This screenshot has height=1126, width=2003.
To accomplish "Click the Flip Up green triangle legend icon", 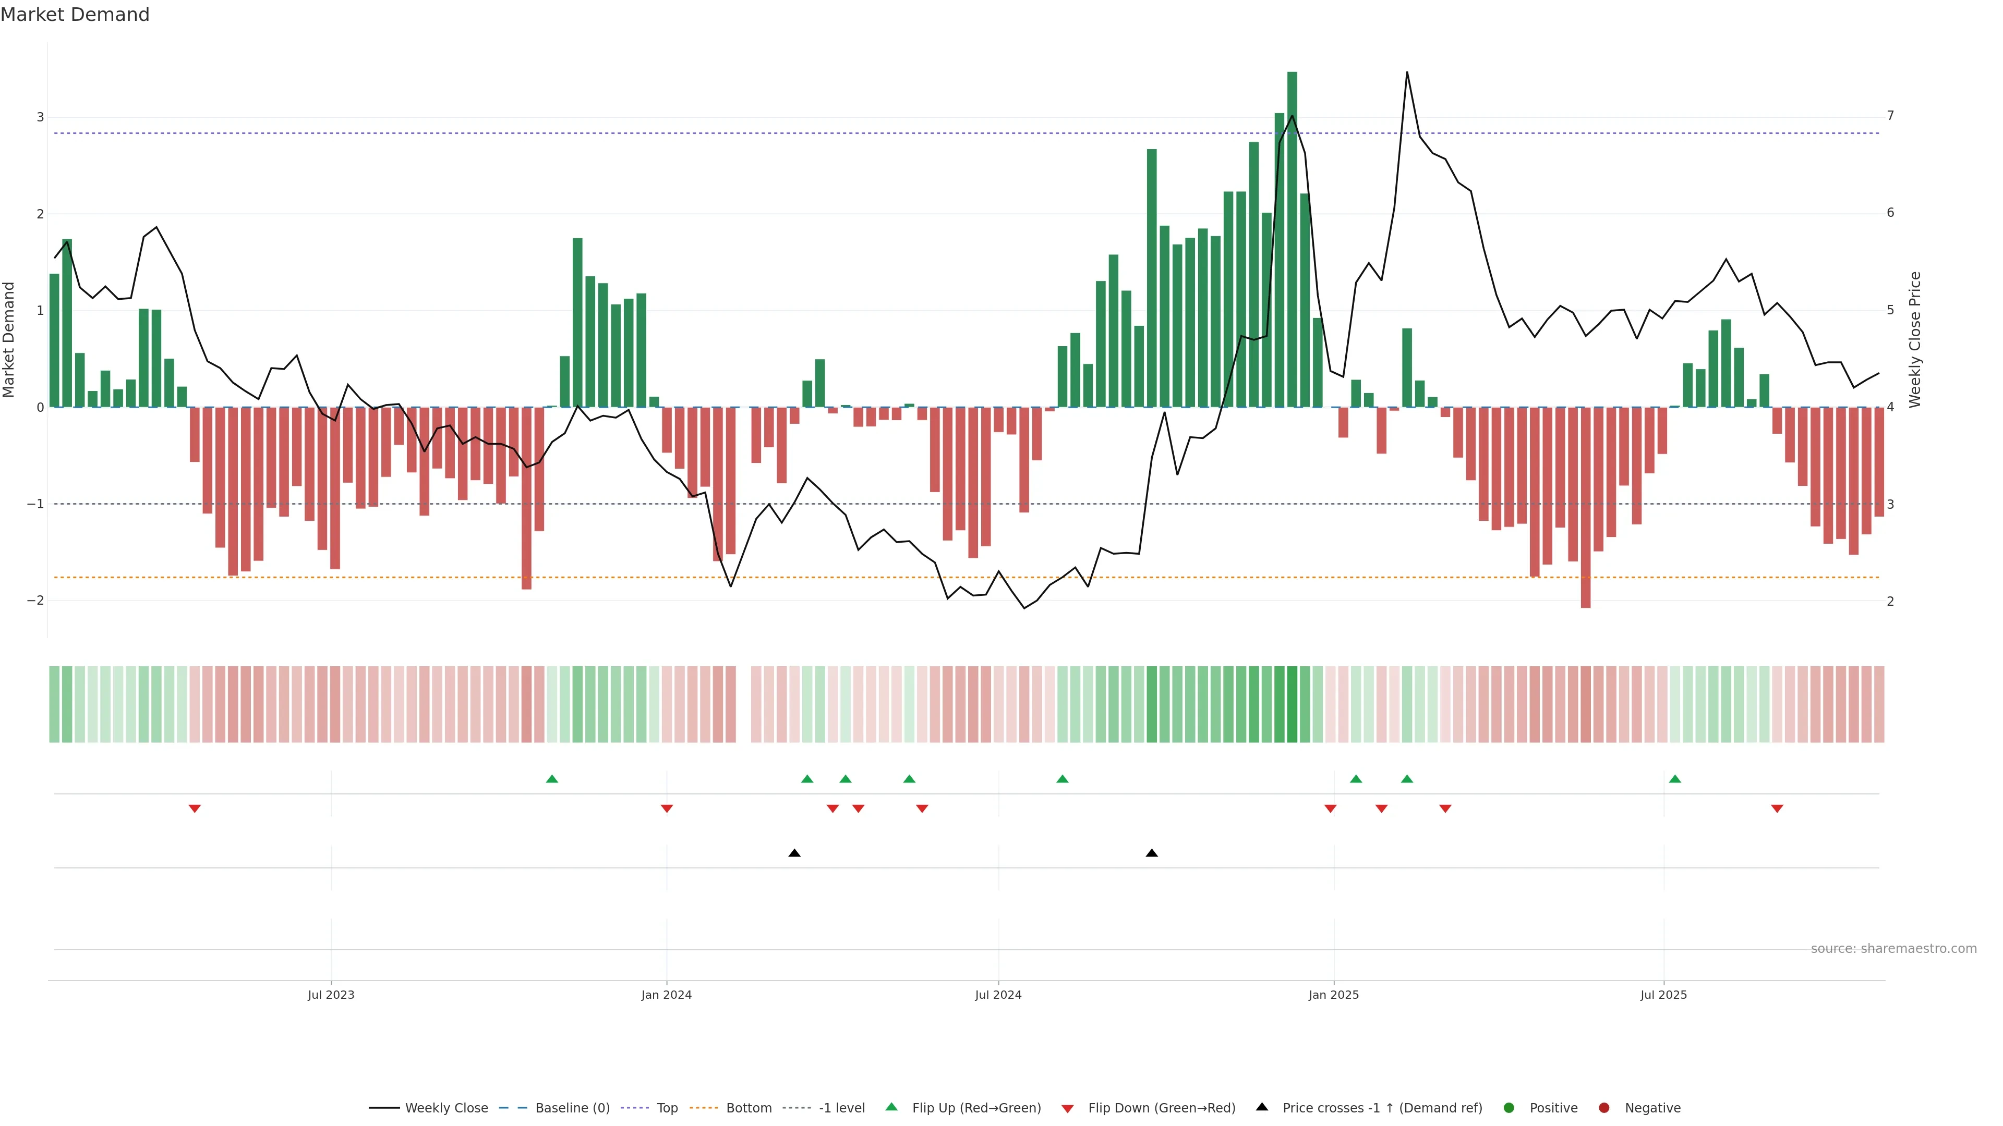I will (892, 1107).
